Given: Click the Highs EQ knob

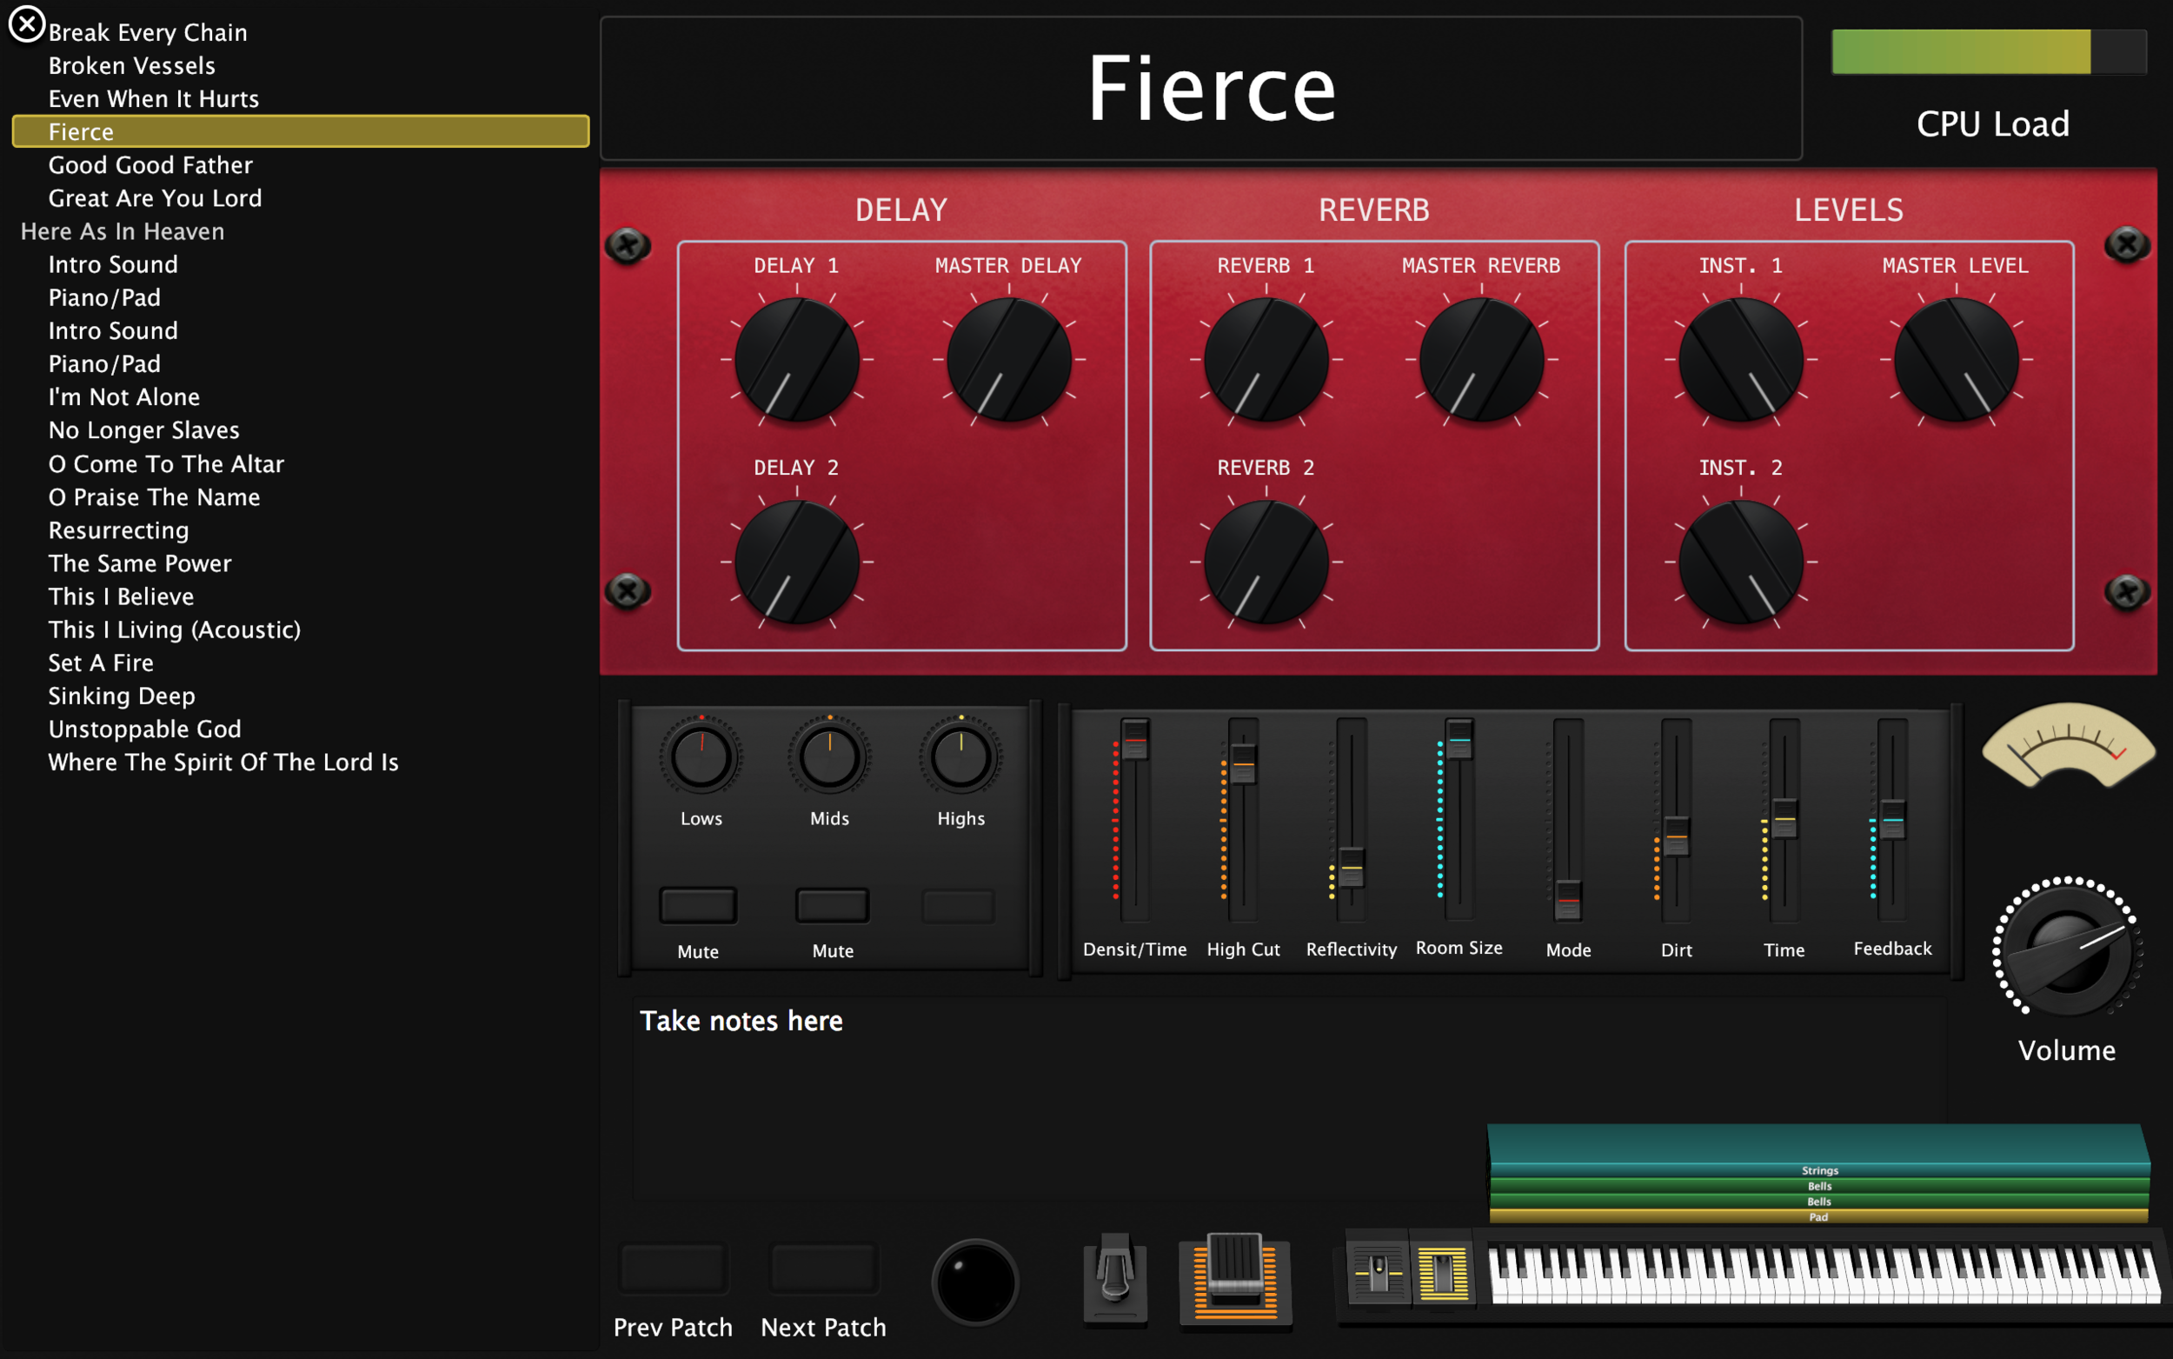Looking at the screenshot, I should 960,756.
